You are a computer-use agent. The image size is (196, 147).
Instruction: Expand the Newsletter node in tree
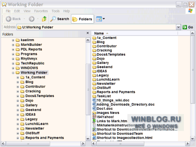[x=18, y=129]
